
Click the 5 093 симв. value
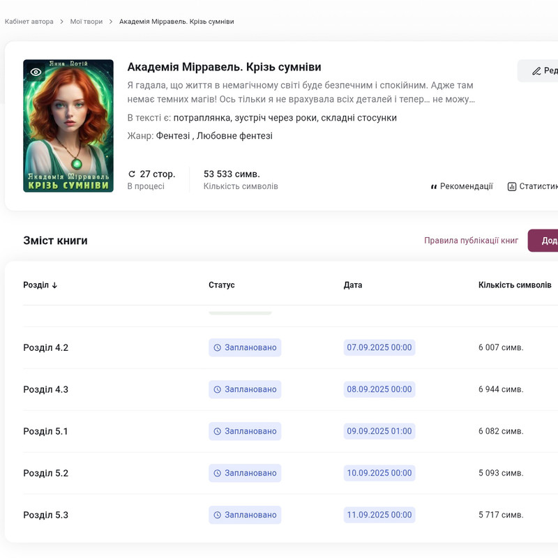tap(501, 474)
